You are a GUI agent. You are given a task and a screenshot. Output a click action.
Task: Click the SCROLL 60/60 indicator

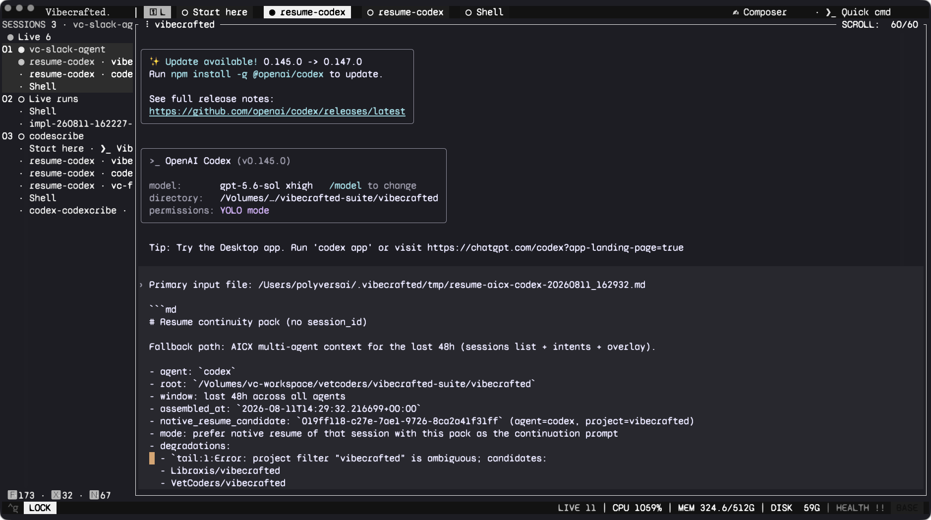(880, 25)
